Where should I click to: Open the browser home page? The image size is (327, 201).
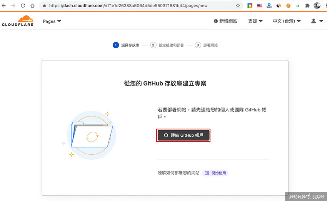coord(32,6)
